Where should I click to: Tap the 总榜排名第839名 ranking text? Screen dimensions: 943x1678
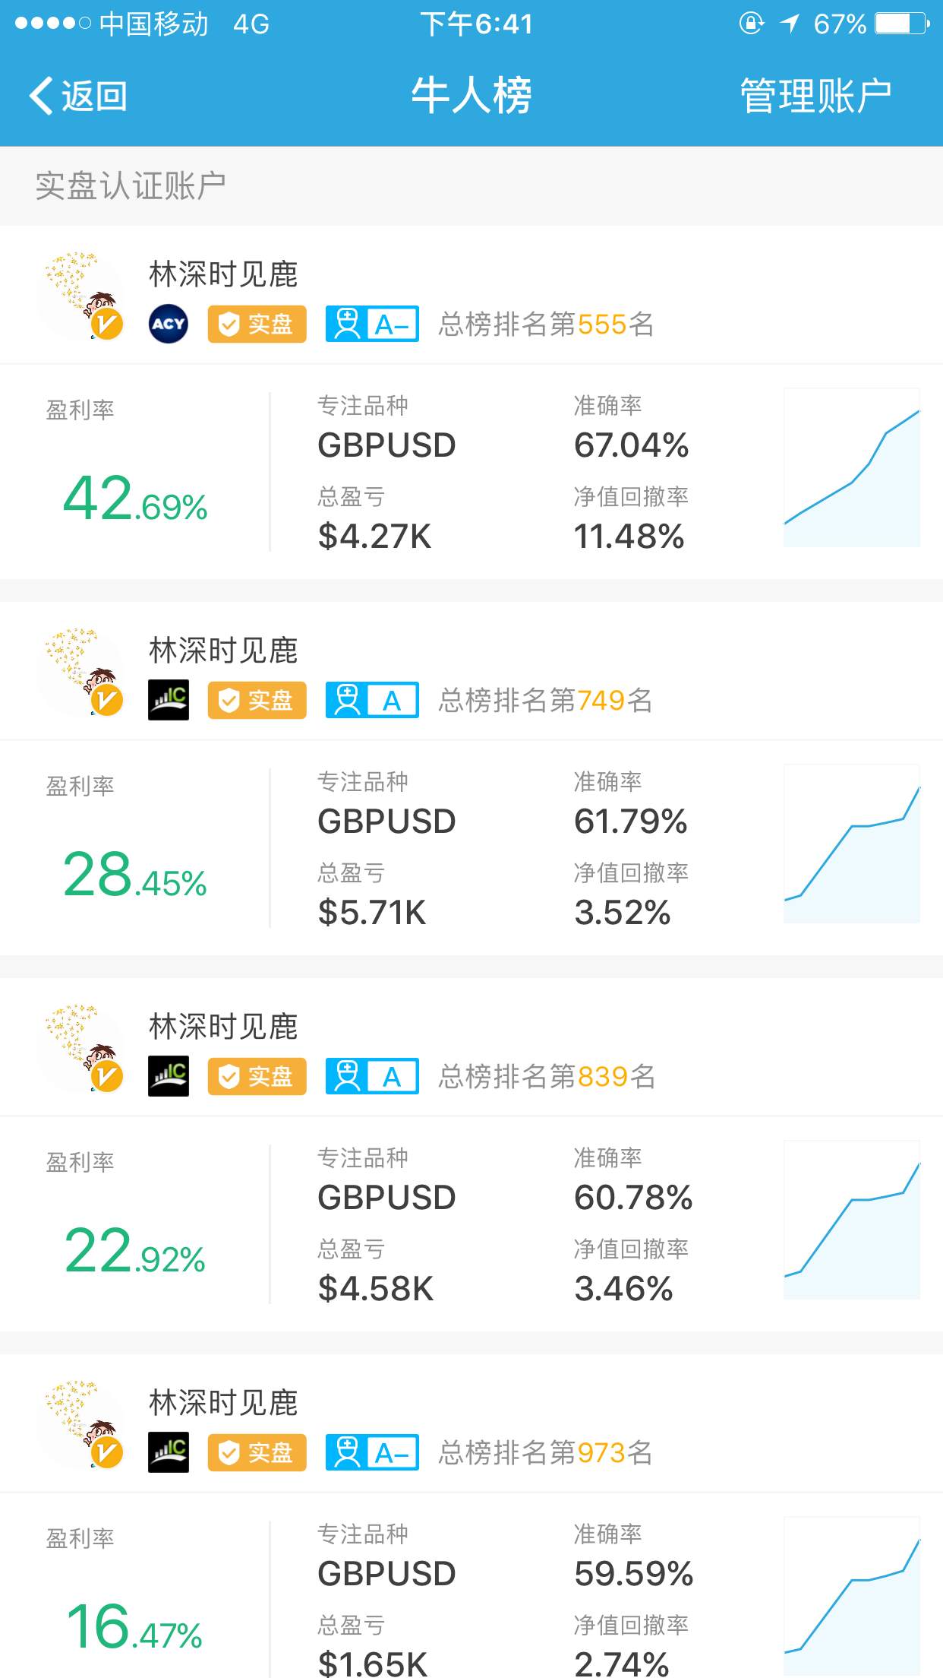point(547,1077)
